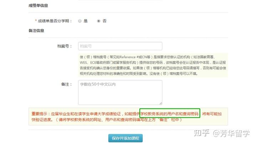Click the 备注 textarea resize handle
Image resolution: width=256 pixels, height=144 pixels.
click(161, 103)
